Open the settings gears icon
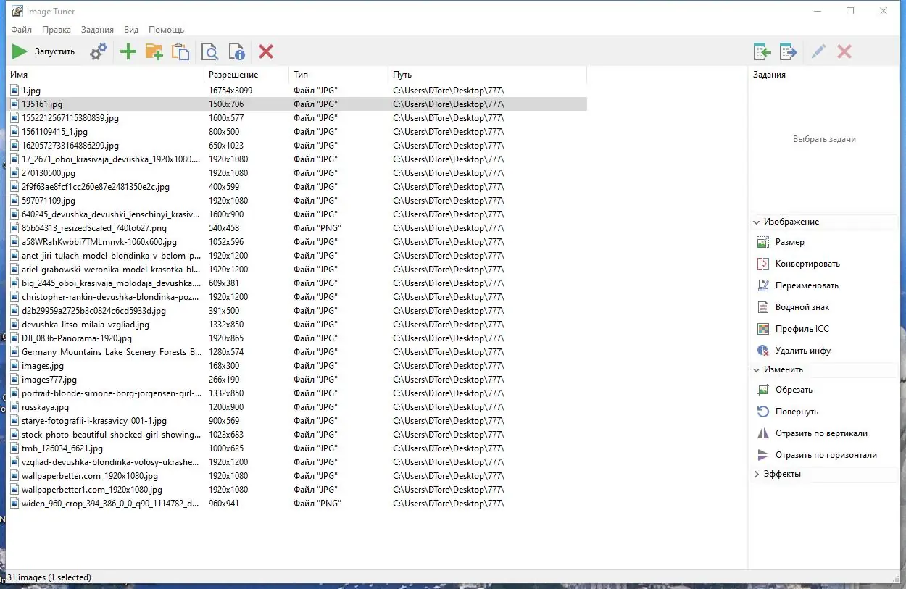The width and height of the screenshot is (906, 589). click(98, 51)
